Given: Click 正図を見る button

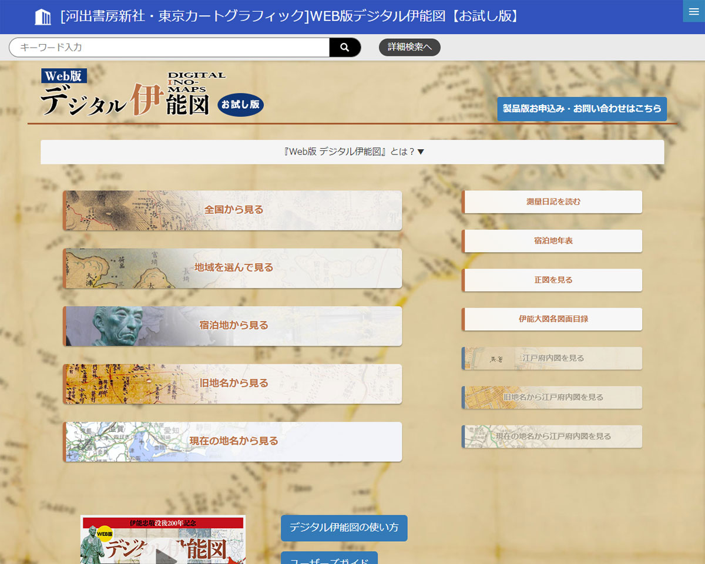Looking at the screenshot, I should point(552,280).
